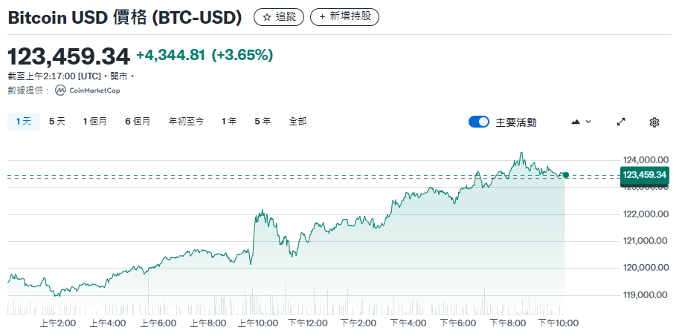Select the 全部 all-time range
This screenshot has width=682, height=336.
click(297, 122)
